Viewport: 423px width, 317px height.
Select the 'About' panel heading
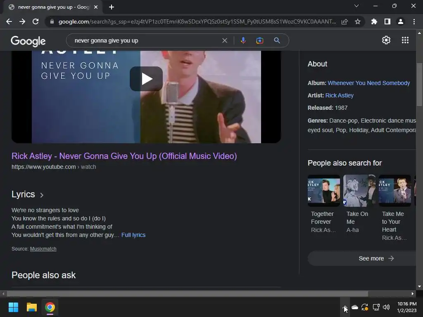tap(317, 64)
